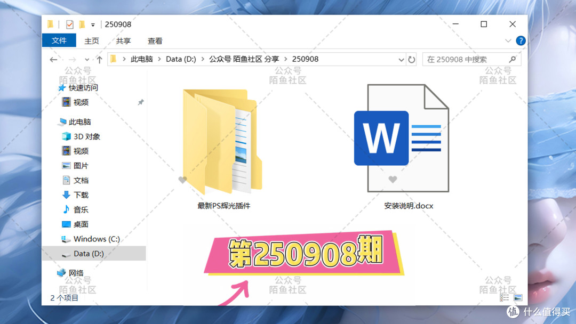Click the pin icon next to 视频
This screenshot has height=324, width=576.
pos(141,102)
